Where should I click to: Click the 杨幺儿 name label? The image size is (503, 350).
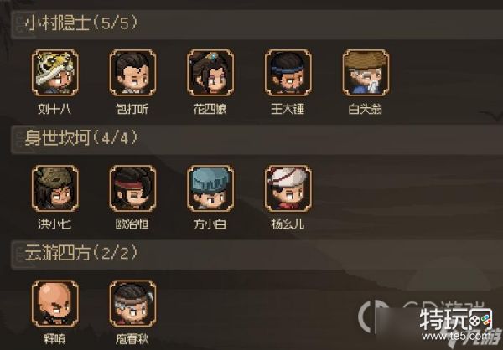(x=288, y=224)
